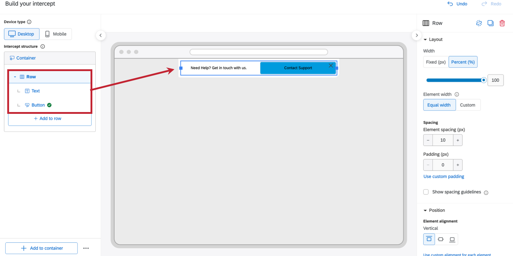Viewport: 513px width, 256px height.
Task: Open spacing guidelines info icon
Action: [x=486, y=193]
